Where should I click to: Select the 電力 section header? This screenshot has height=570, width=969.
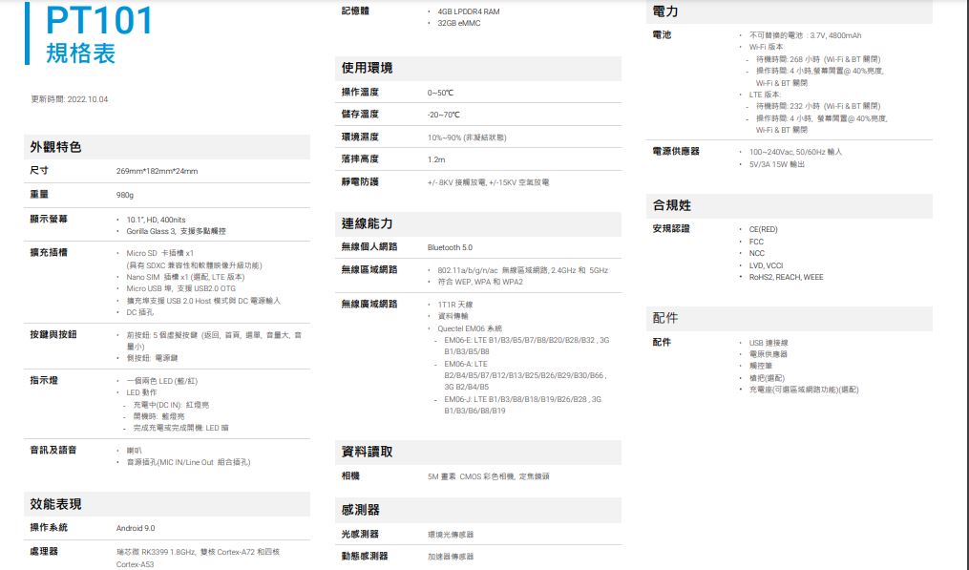pos(665,11)
